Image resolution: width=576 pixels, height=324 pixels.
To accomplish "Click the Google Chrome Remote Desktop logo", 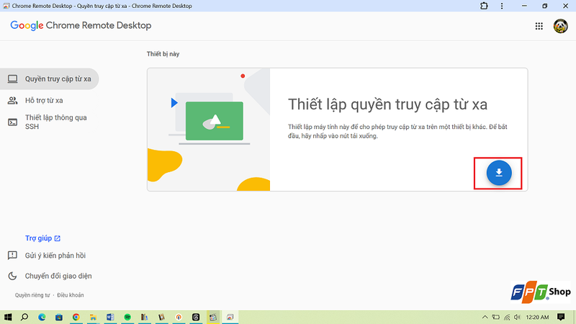I will (x=81, y=25).
